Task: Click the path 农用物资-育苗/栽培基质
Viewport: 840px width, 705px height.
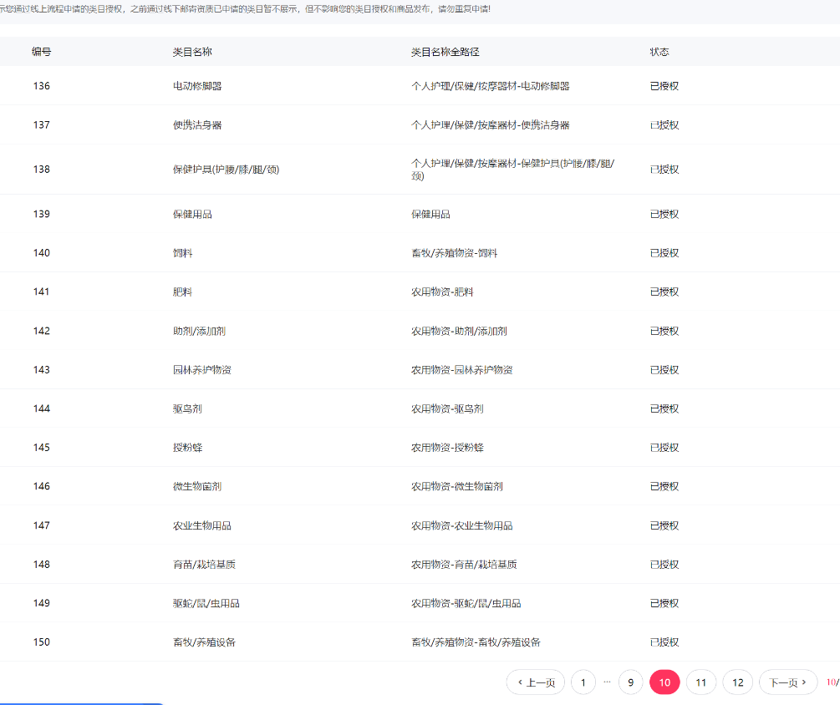Action: coord(464,565)
